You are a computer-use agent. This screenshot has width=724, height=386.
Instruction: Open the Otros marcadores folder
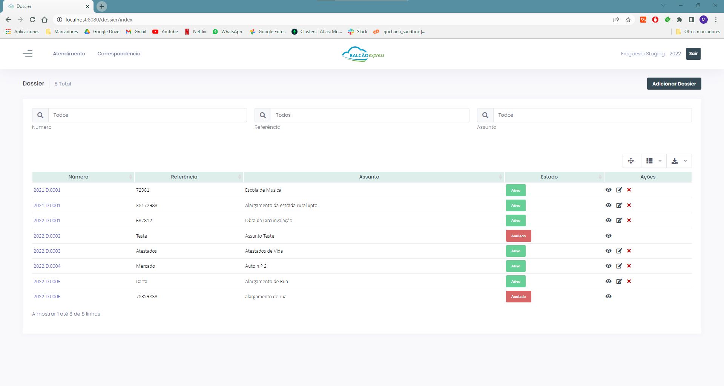click(x=698, y=32)
